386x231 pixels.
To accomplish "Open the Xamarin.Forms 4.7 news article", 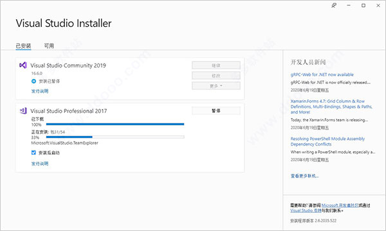I will click(331, 107).
